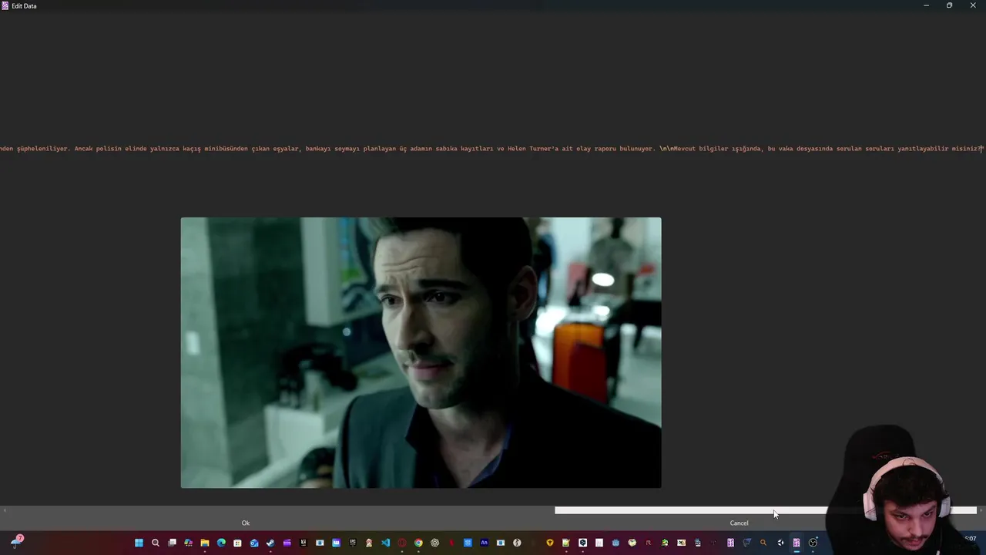Open ChatGPT app from the taskbar
This screenshot has width=986, height=555.
pos(435,543)
